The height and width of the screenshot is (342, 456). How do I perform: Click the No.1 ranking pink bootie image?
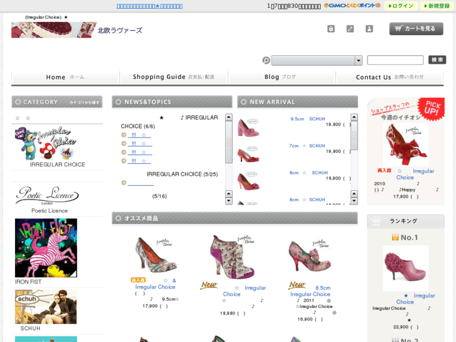[x=405, y=268]
